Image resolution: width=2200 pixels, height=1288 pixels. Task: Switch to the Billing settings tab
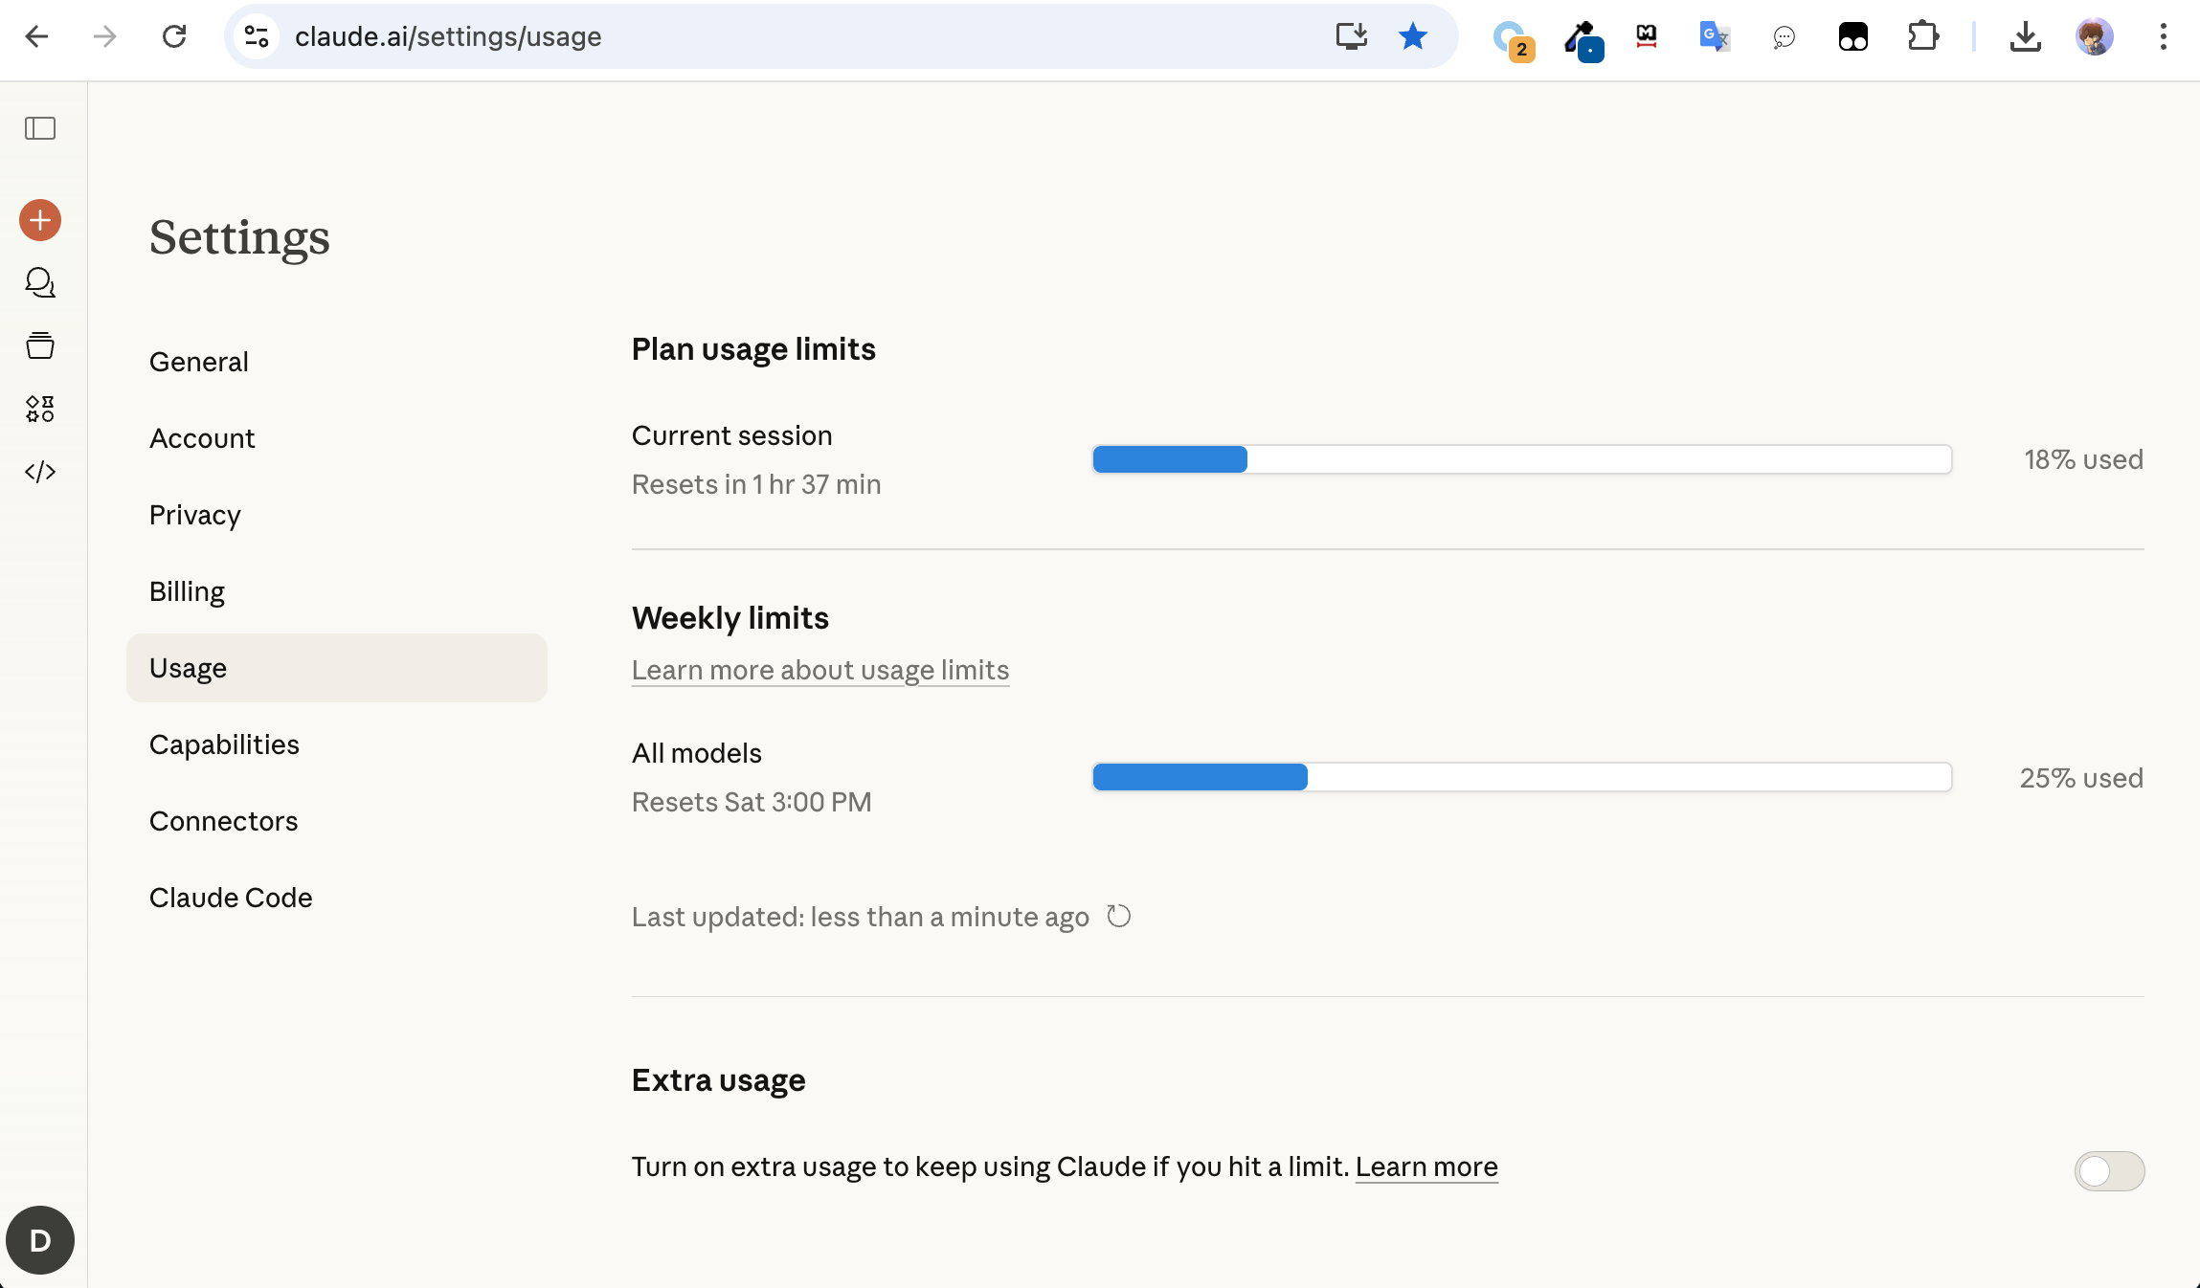click(x=187, y=591)
